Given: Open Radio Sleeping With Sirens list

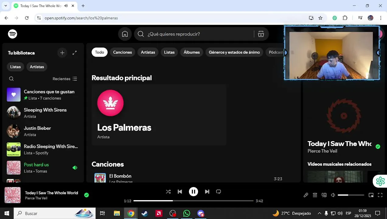Looking at the screenshot, I should coord(43,150).
